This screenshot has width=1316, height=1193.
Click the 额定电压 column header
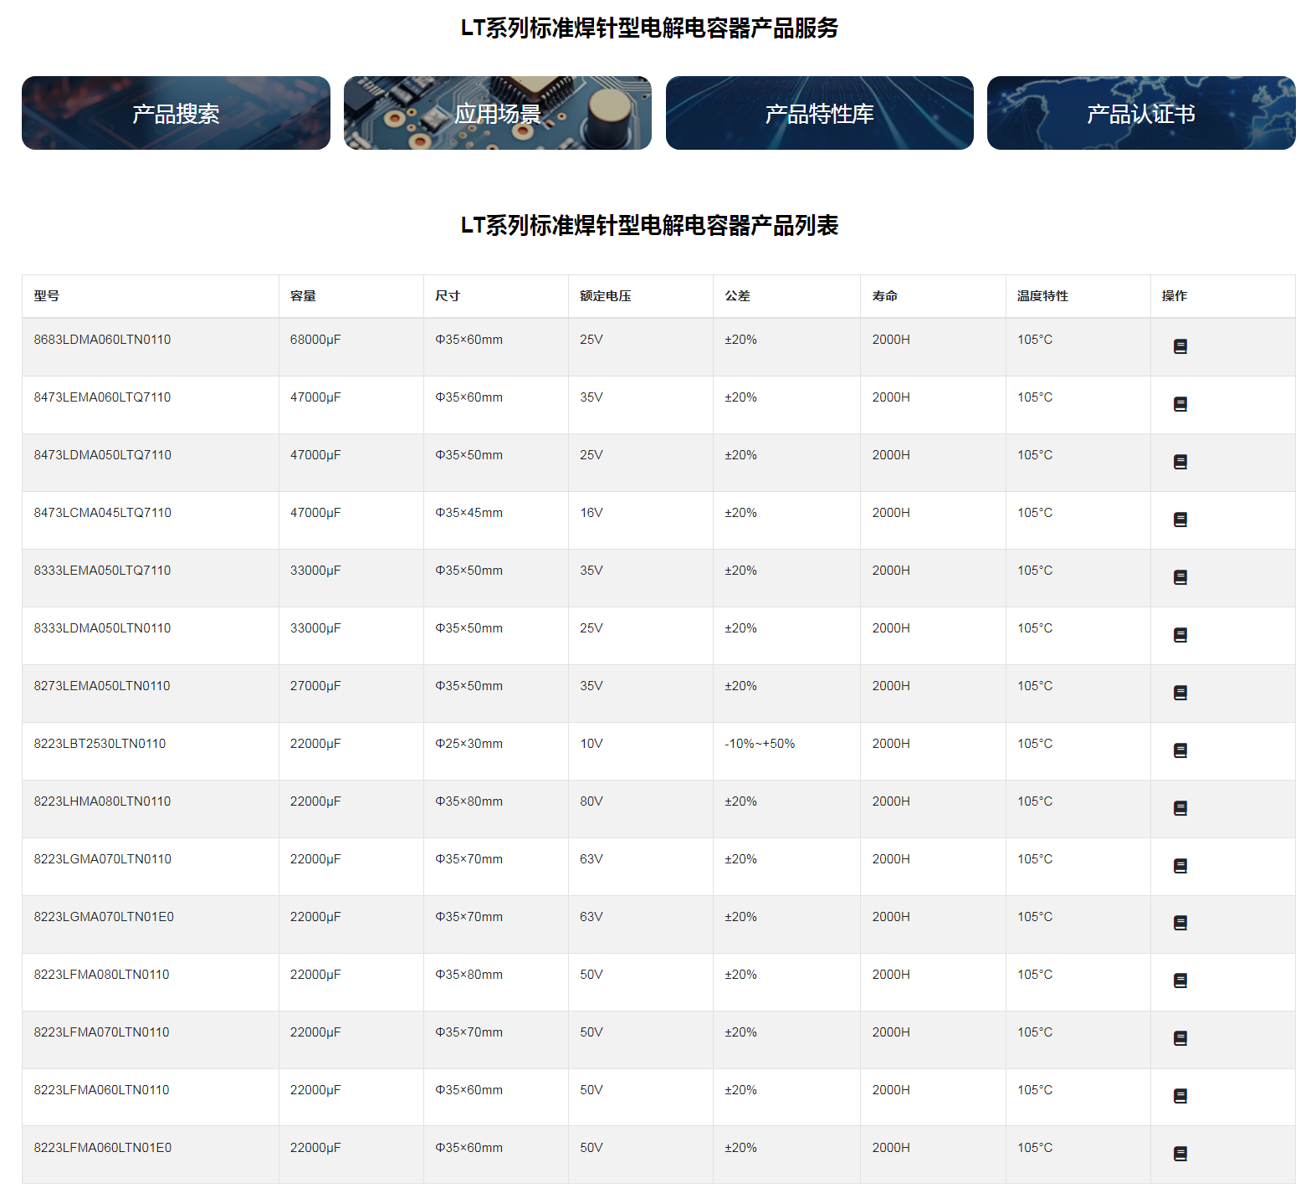605,296
